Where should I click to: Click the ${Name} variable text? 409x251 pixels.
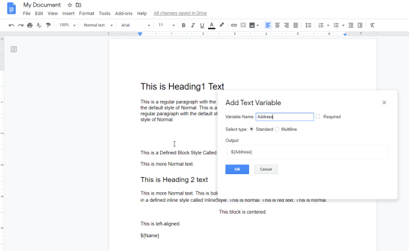tap(150, 235)
